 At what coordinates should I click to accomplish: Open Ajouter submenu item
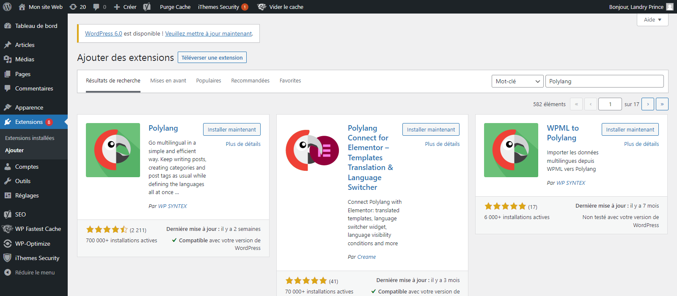[14, 150]
